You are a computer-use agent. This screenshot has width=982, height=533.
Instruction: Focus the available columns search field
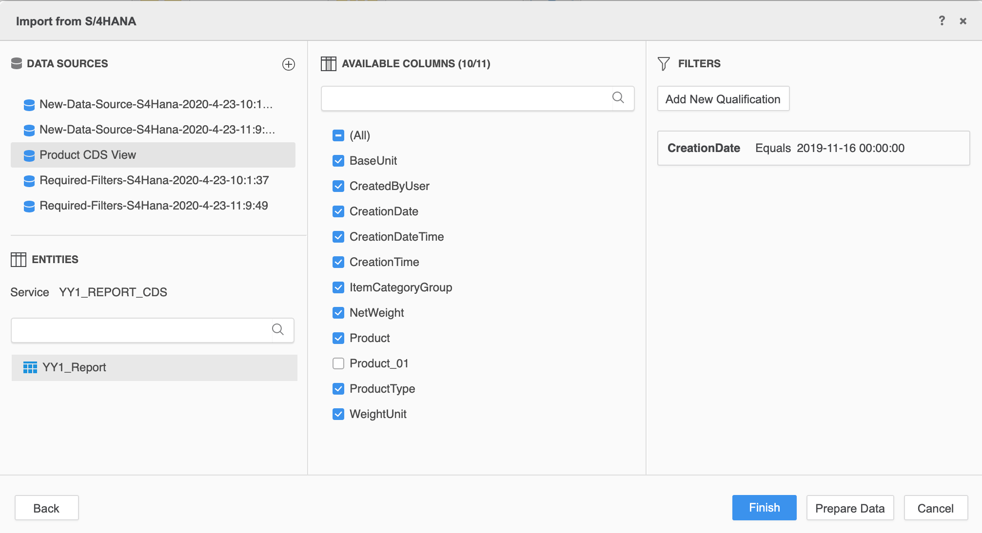pyautogui.click(x=466, y=99)
